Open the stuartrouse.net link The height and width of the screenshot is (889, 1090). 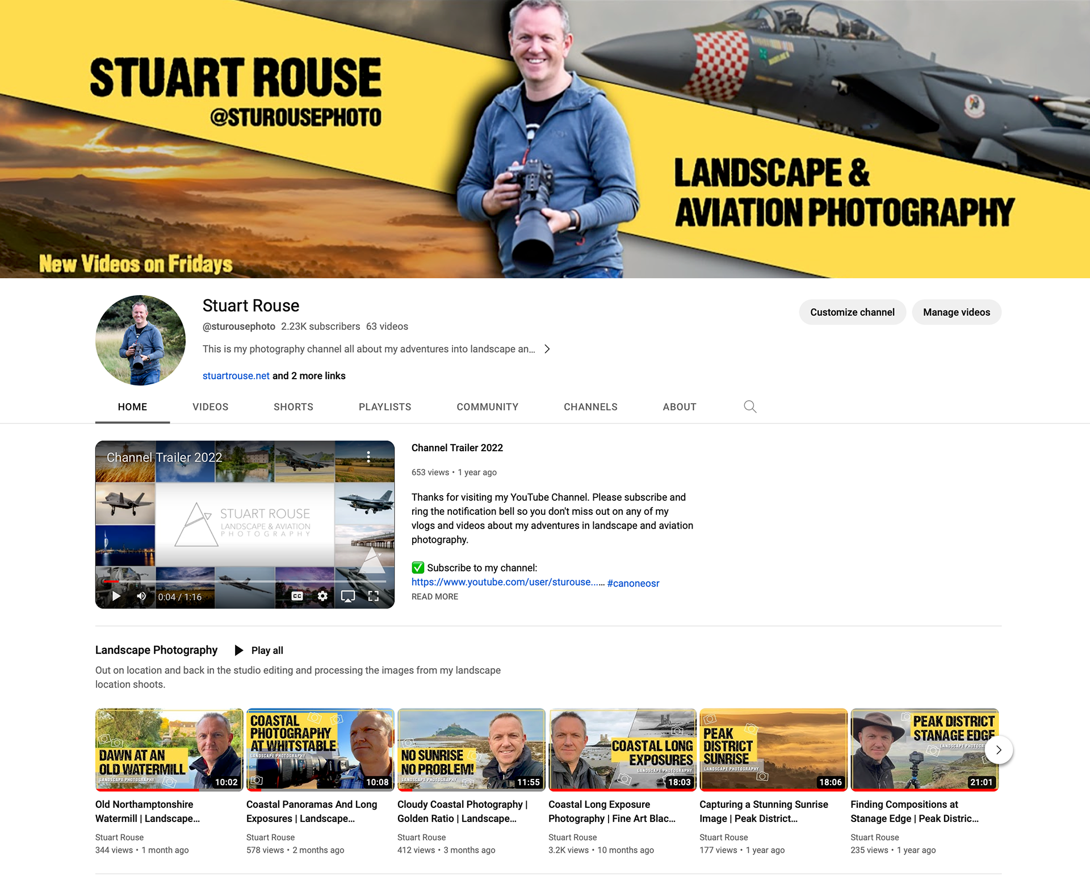(236, 376)
